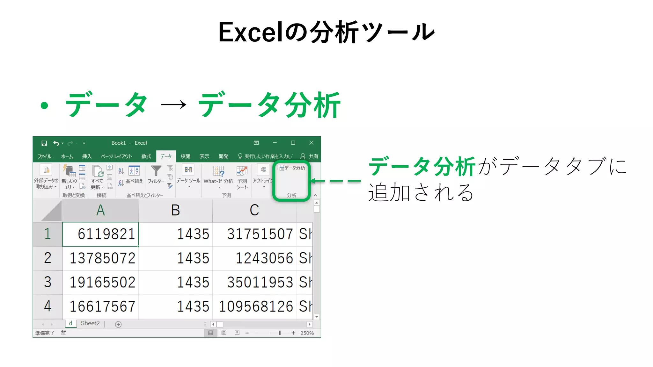Image resolution: width=653 pixels, height=367 pixels.
Task: Open the 数式 tab
Action: (146, 156)
